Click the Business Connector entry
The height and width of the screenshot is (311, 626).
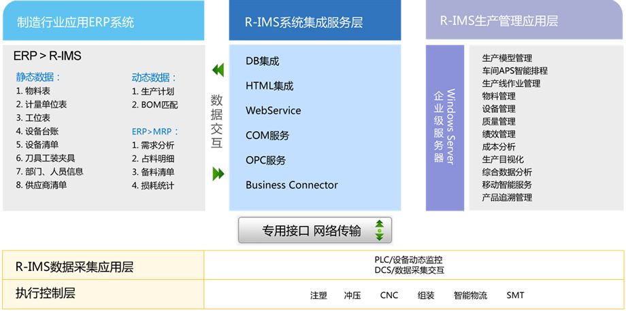292,185
